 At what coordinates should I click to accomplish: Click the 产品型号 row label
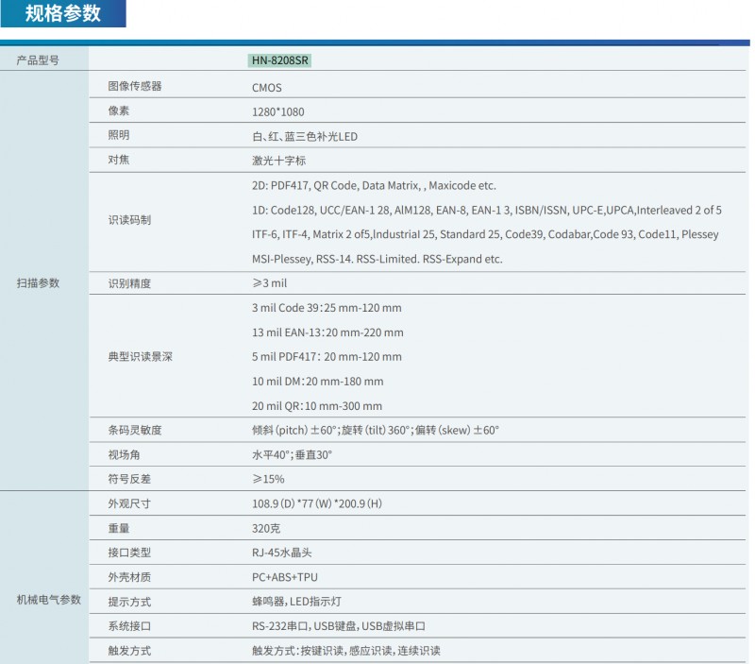38,60
